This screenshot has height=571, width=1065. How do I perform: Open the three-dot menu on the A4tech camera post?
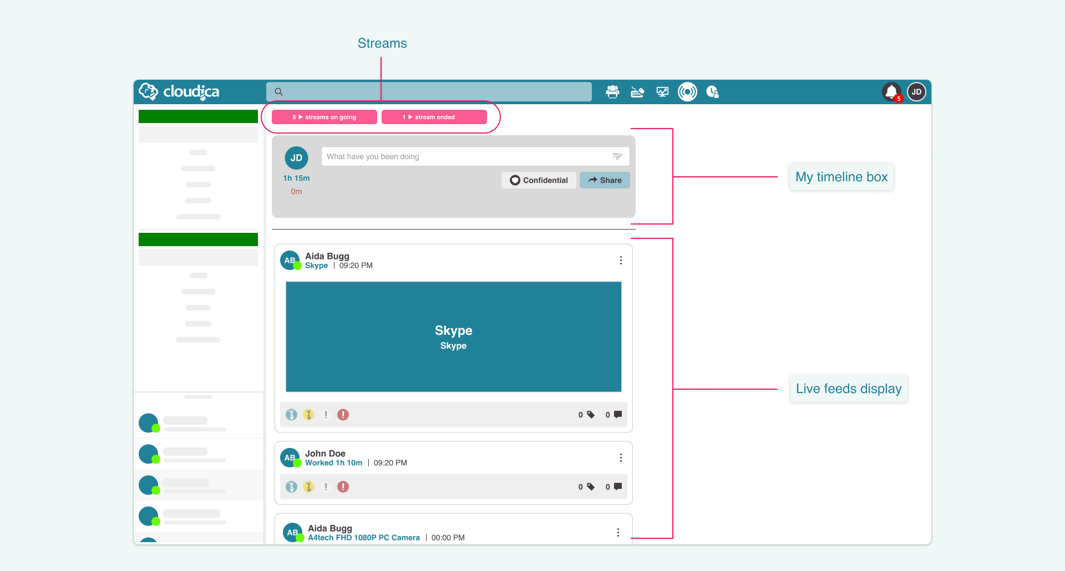(618, 533)
